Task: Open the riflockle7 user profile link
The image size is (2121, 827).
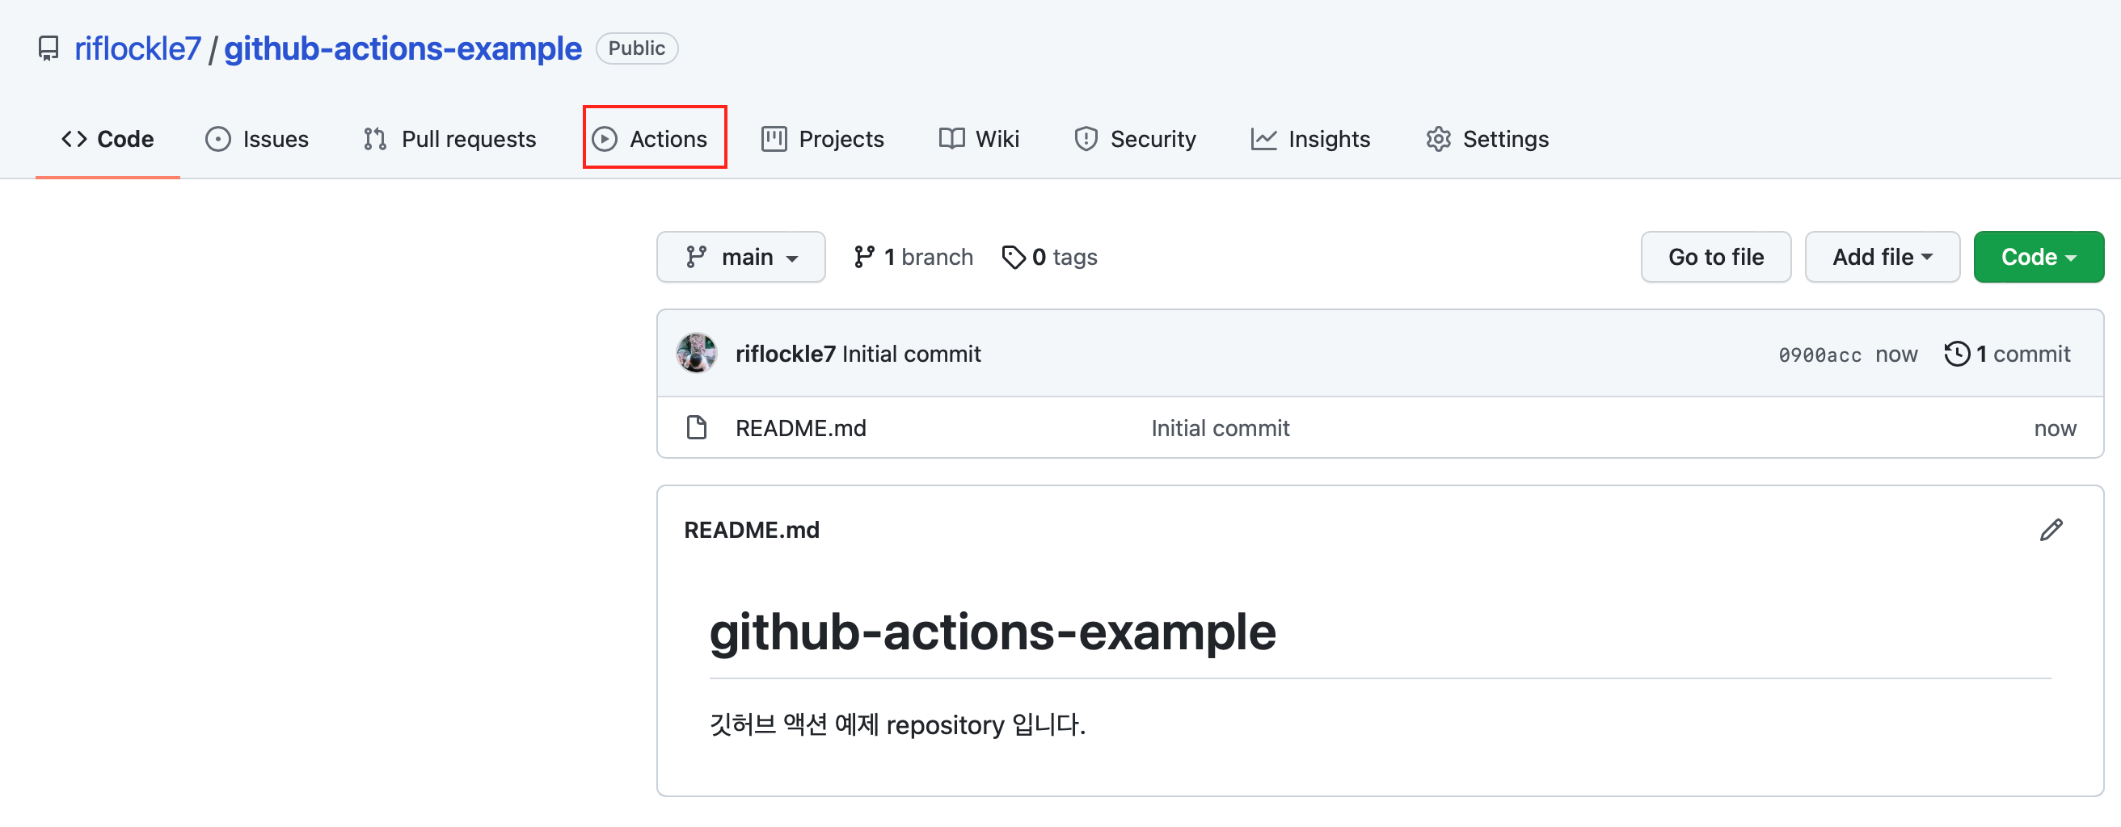Action: [x=137, y=48]
